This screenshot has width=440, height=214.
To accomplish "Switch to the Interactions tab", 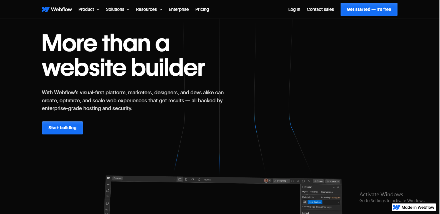I will coord(327,192).
